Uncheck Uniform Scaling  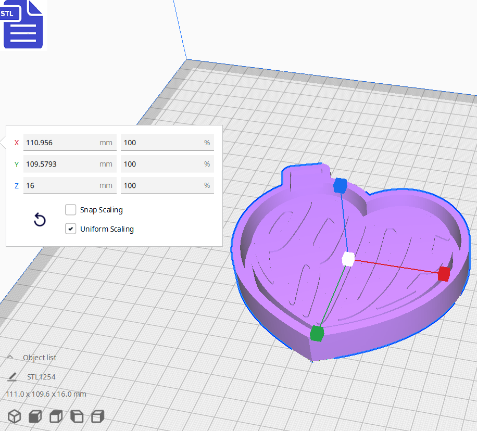click(x=70, y=229)
